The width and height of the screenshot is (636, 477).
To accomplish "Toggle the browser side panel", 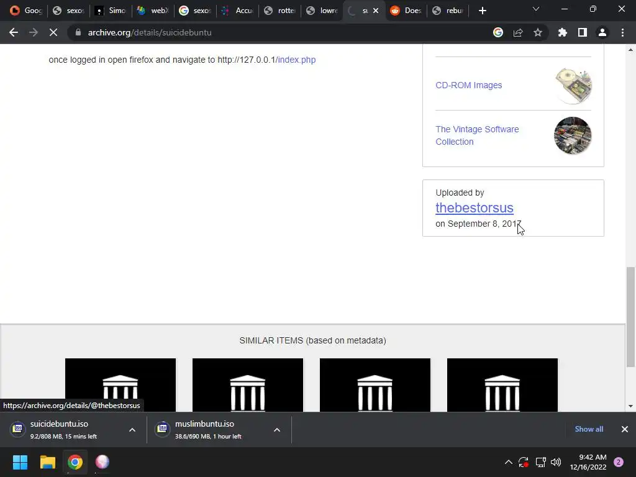I will pos(583,32).
